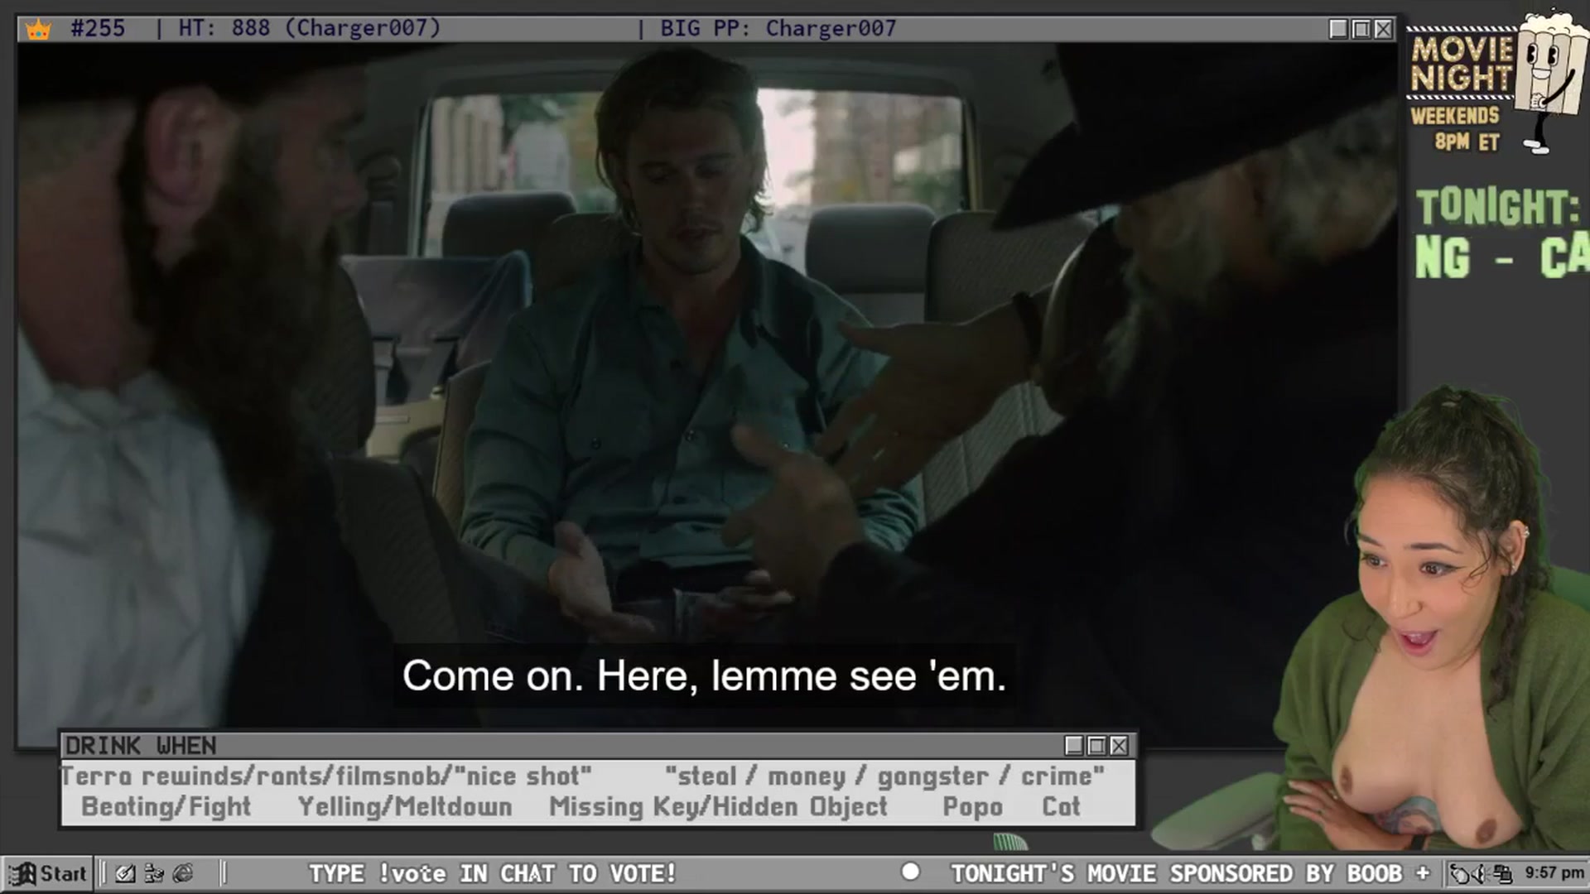Click the "WEEKENDS 8PM ET" schedule text
1590x894 pixels.
pos(1455,128)
